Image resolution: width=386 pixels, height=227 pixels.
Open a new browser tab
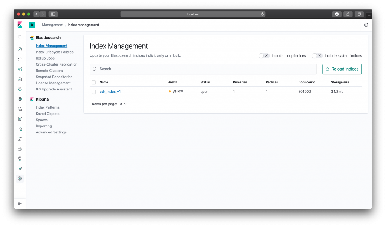pos(369,16)
